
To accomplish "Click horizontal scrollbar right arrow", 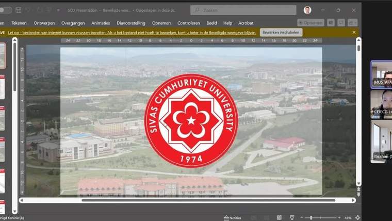I will [x=353, y=200].
